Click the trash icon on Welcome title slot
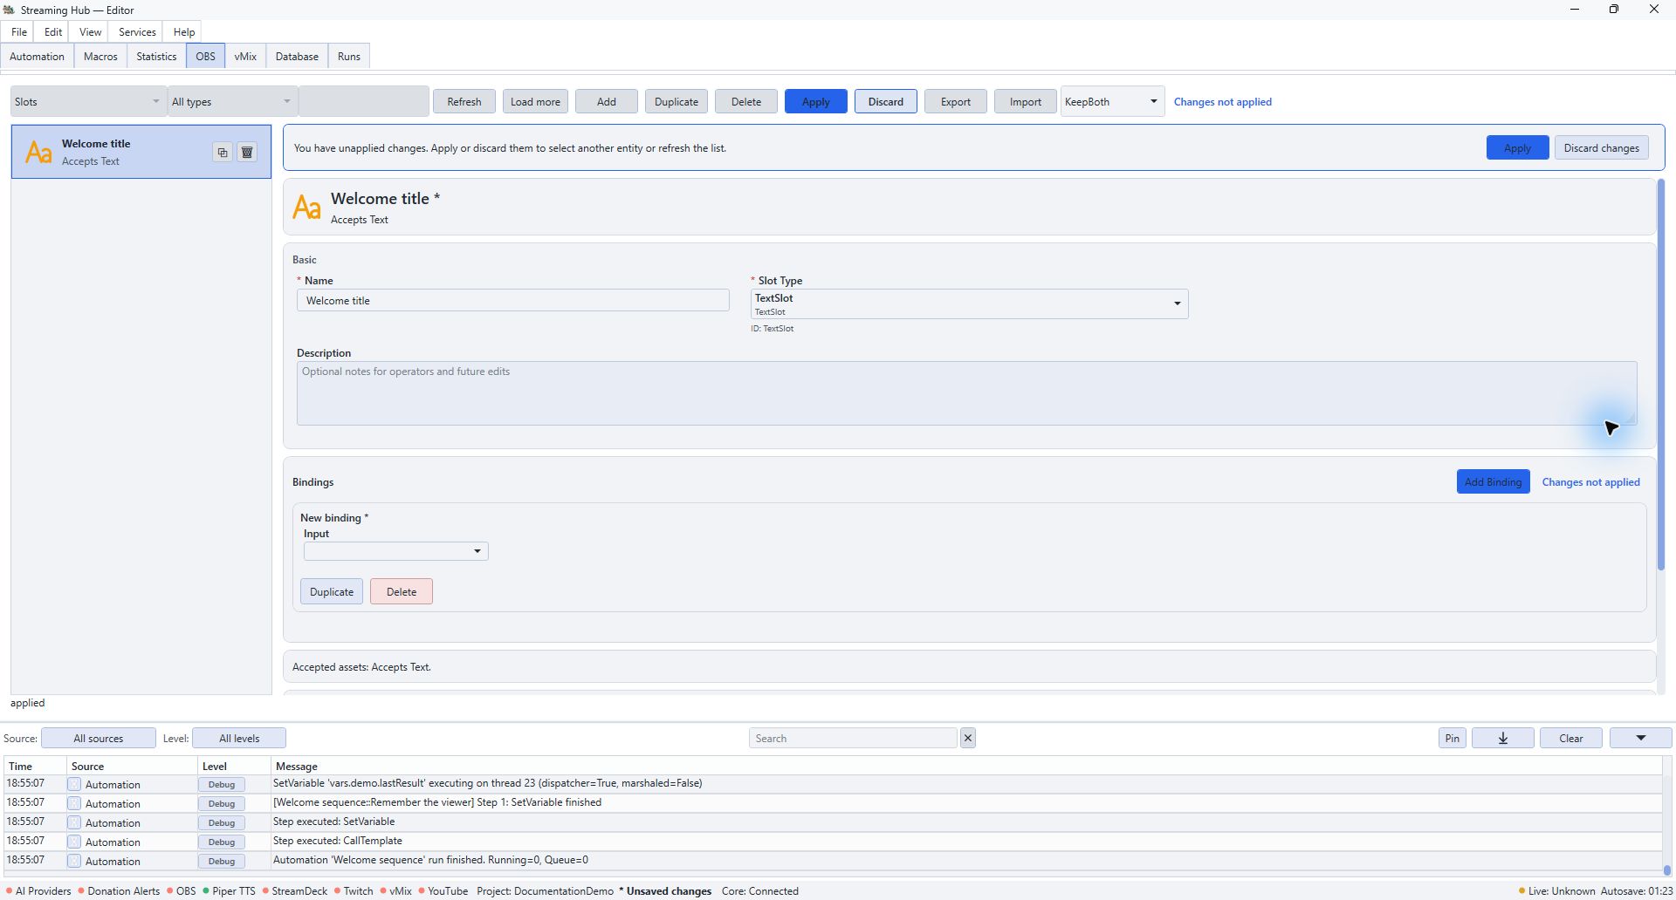Viewport: 1676px width, 900px height. click(247, 153)
